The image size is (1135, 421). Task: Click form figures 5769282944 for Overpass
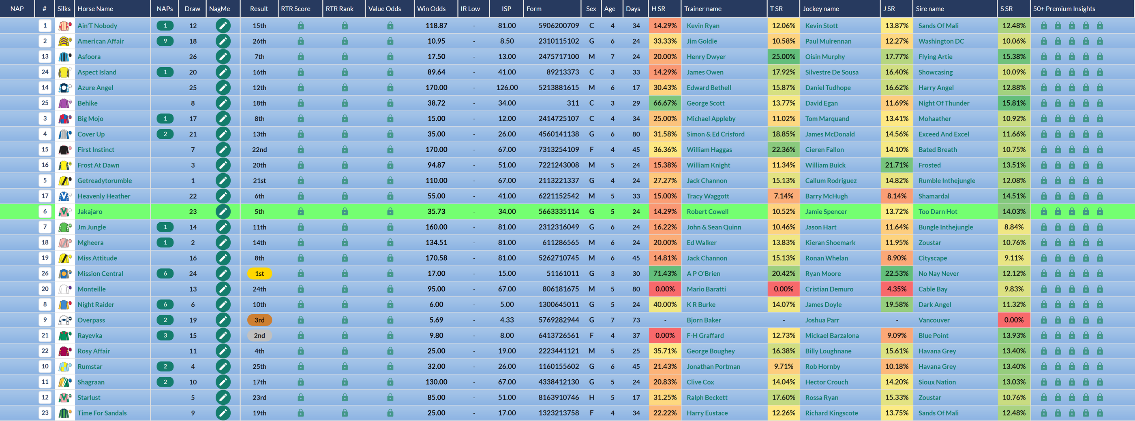tap(558, 320)
